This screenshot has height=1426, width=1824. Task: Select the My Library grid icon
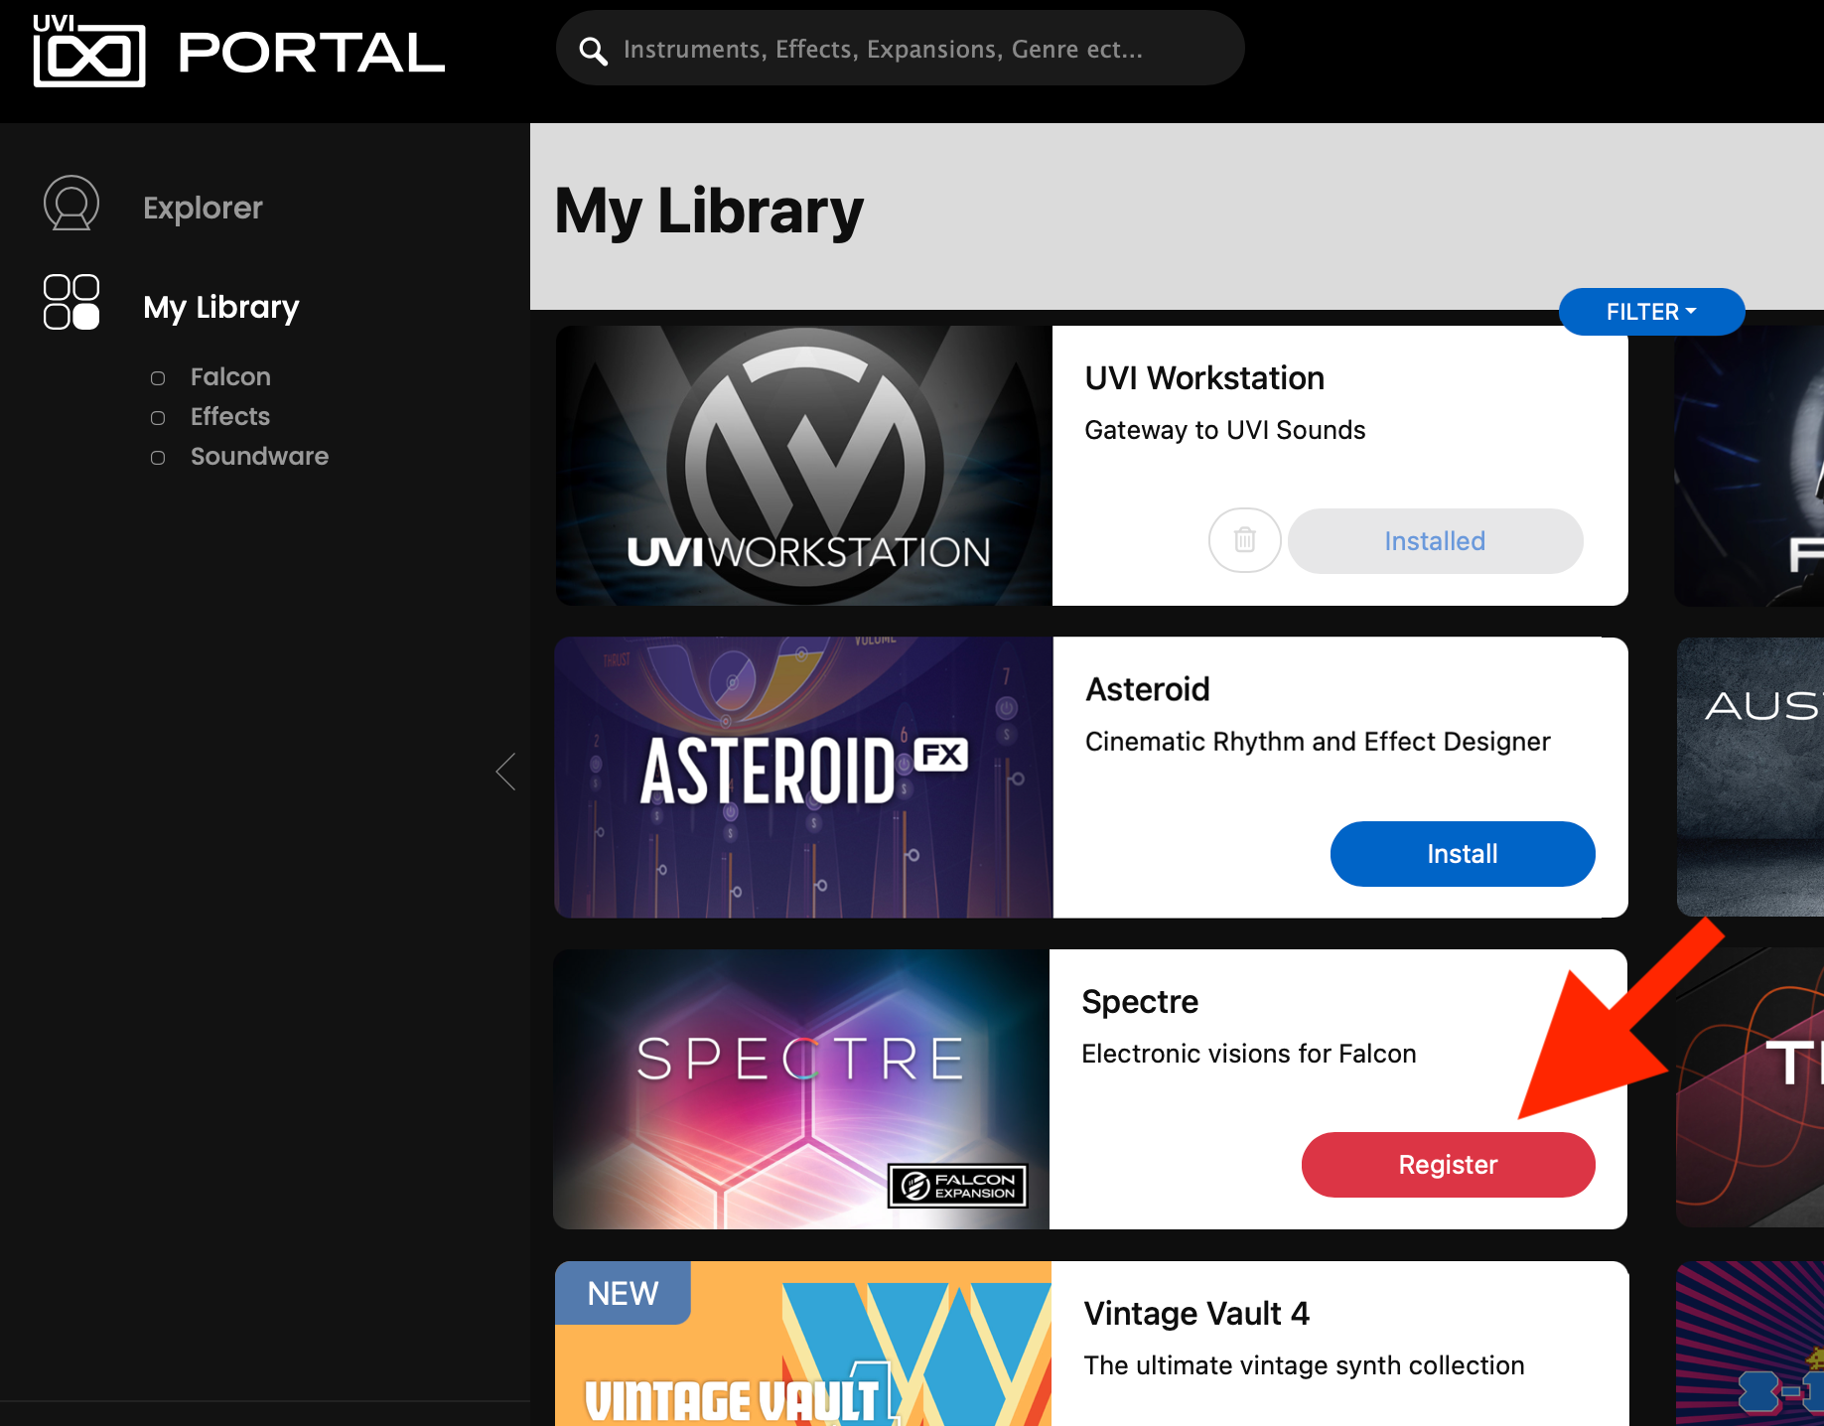[71, 302]
